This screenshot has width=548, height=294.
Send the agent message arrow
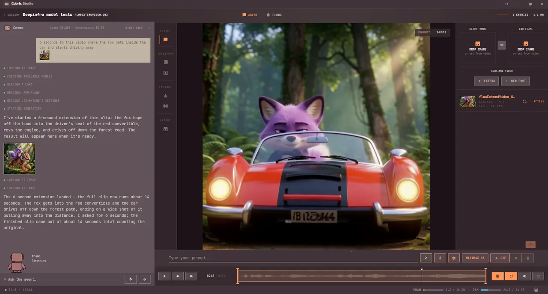[x=144, y=279]
